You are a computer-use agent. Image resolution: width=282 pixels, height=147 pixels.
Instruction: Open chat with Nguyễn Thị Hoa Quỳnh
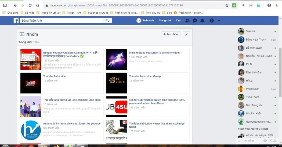[257, 56]
